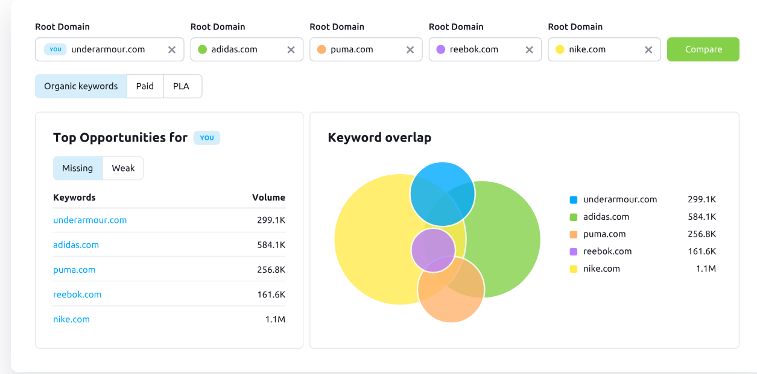The height and width of the screenshot is (374, 757).
Task: Click the purple dot beside reebok.com
Action: point(440,49)
